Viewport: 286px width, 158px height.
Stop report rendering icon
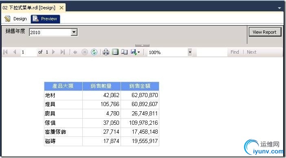coord(84,52)
